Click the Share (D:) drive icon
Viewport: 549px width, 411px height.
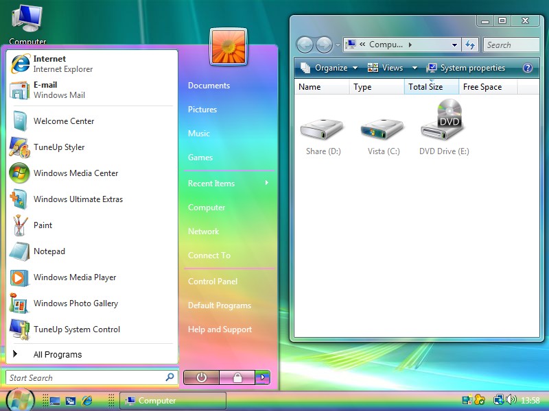[x=323, y=130]
